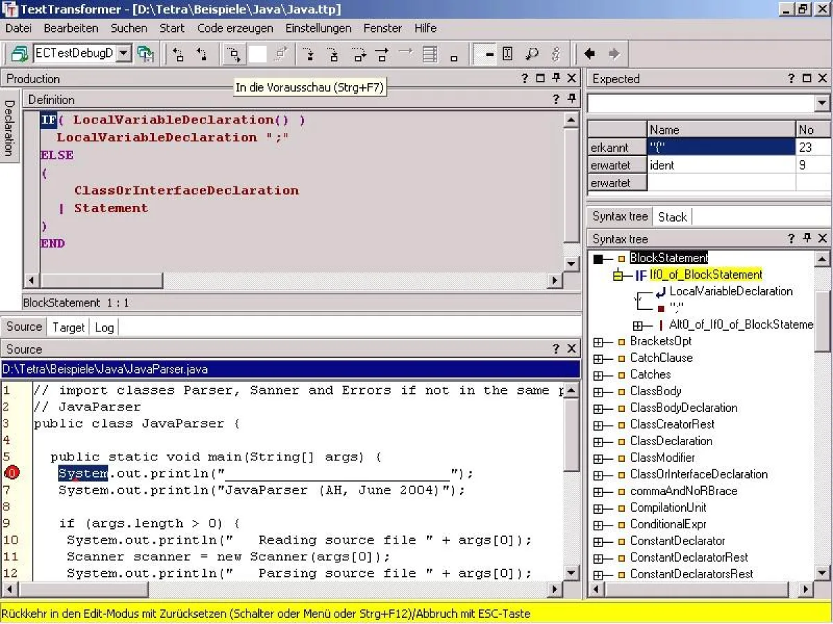Toggle the pin on the Syntax tree panel
The width and height of the screenshot is (833, 624).
[x=807, y=239]
